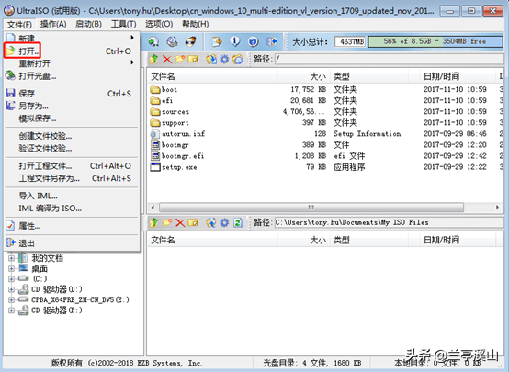Expand the (C:) drive tree node
Screen dimensions: 509x372
11,279
